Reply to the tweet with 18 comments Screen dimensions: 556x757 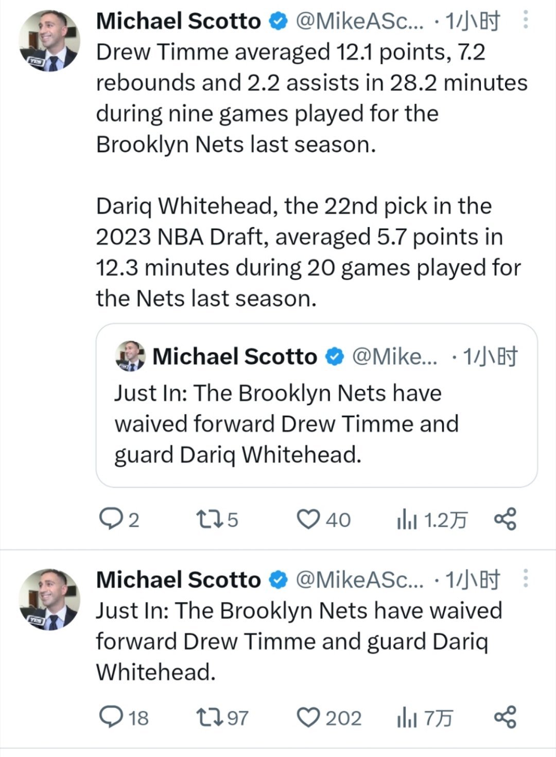tap(109, 717)
